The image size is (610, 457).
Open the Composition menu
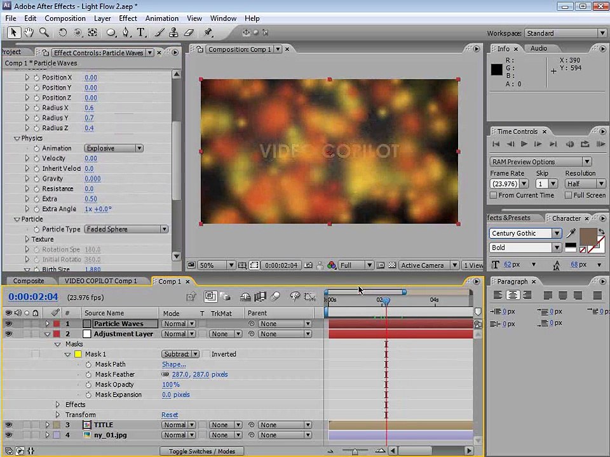[65, 18]
